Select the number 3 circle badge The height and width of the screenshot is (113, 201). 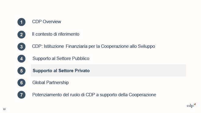[21, 47]
